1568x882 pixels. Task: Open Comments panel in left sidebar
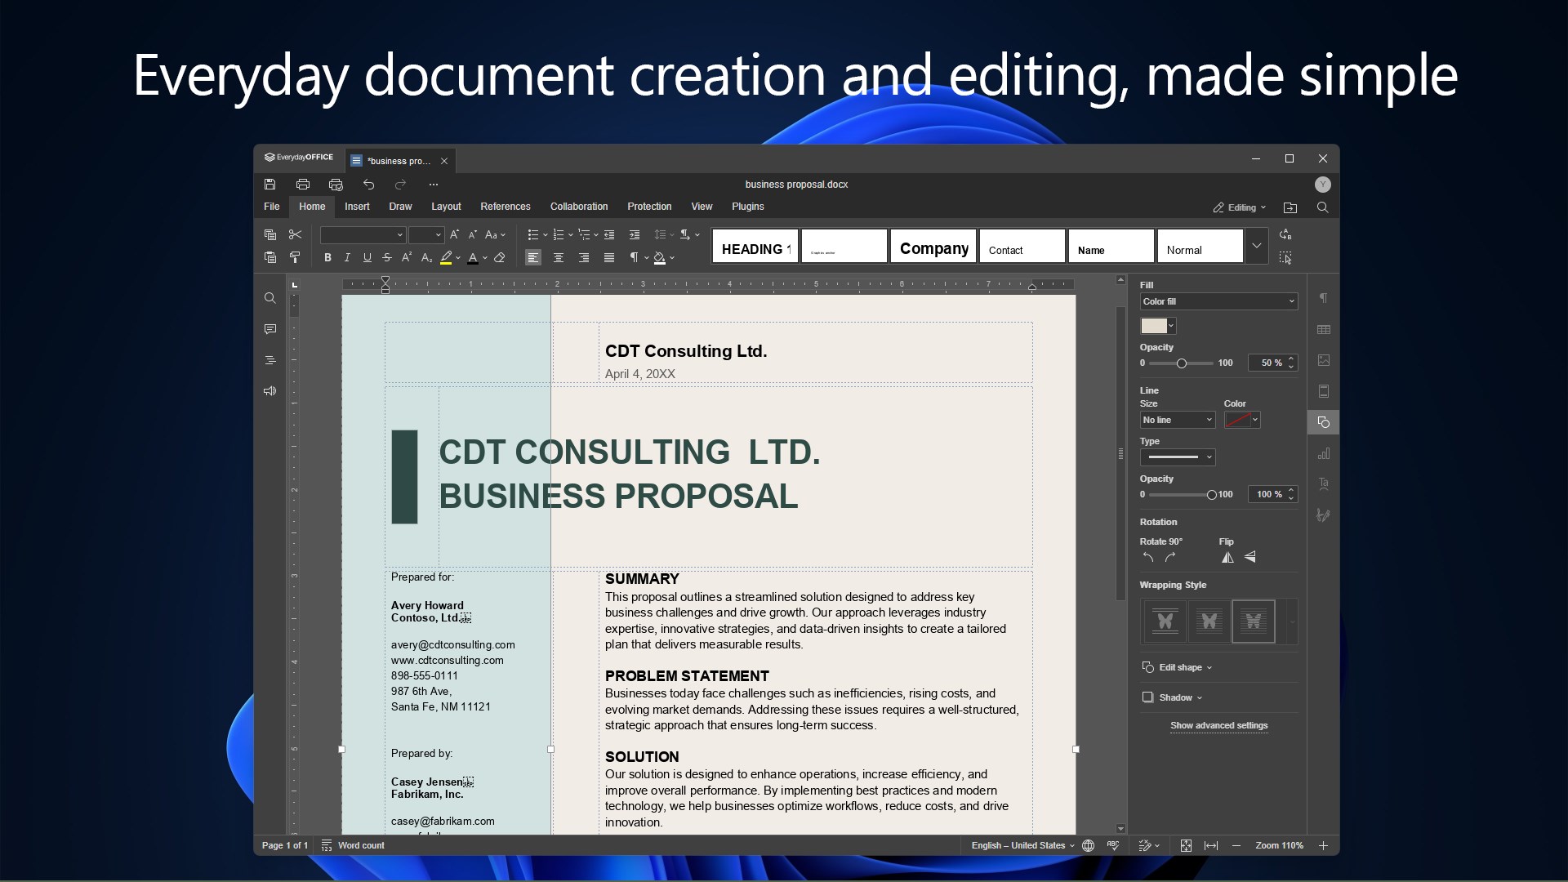pos(270,329)
